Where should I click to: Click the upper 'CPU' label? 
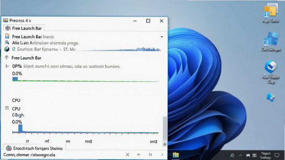pyautogui.click(x=16, y=100)
